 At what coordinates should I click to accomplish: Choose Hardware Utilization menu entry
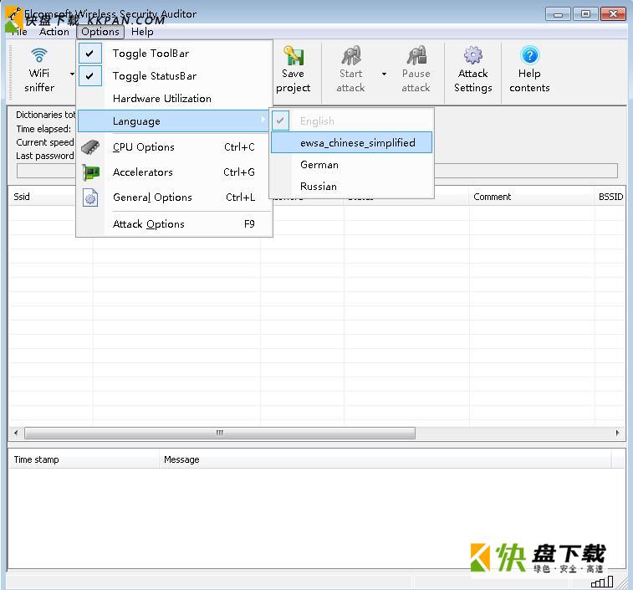[174, 98]
